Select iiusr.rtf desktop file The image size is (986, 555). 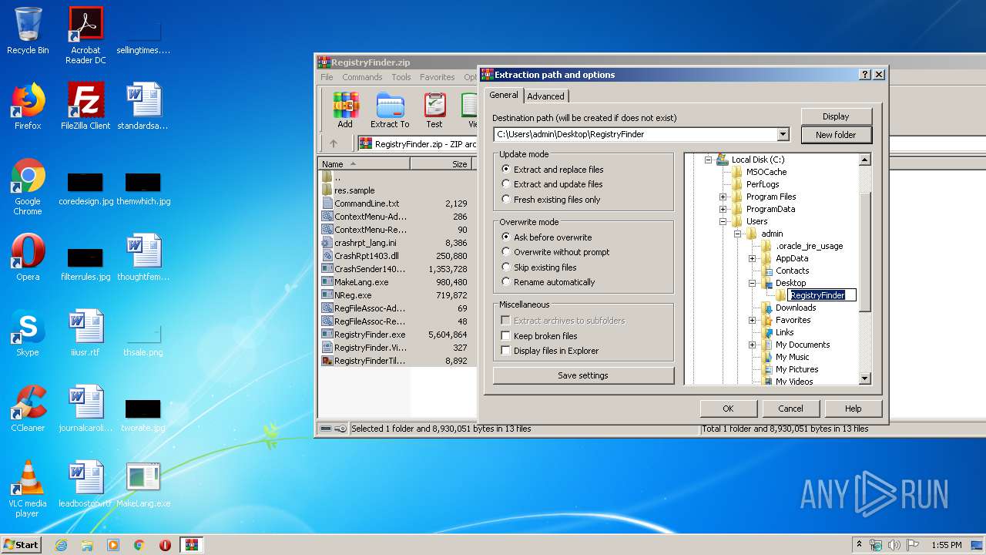[86, 333]
